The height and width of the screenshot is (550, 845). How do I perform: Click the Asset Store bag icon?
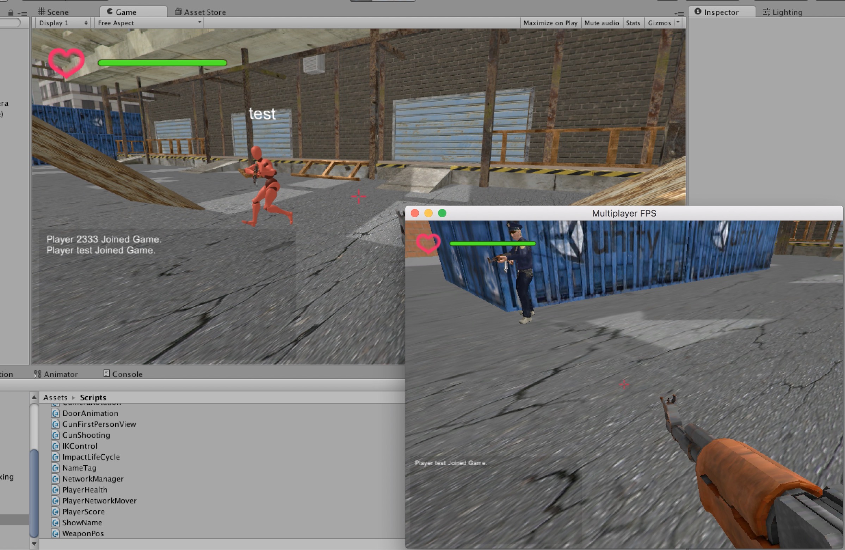(178, 11)
